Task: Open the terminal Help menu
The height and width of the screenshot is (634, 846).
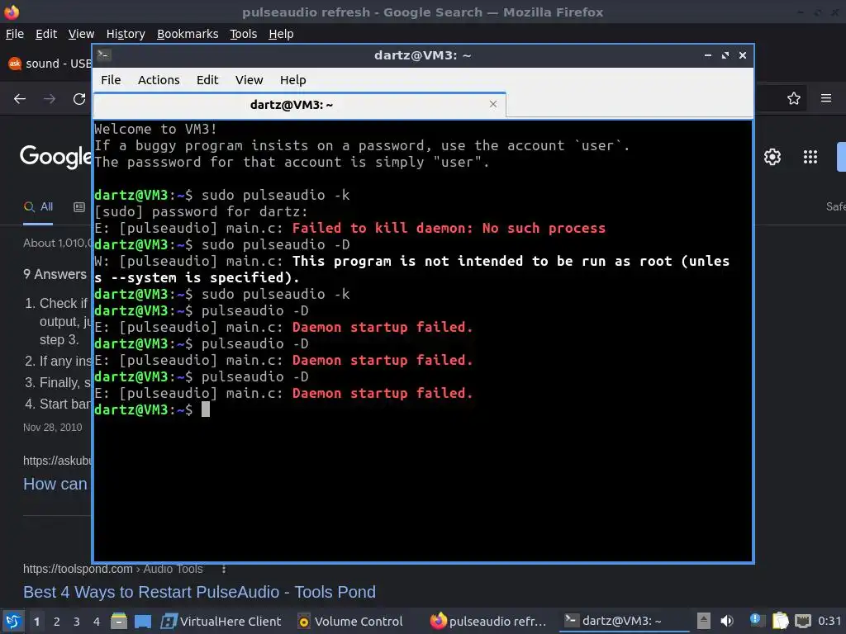Action: point(293,80)
